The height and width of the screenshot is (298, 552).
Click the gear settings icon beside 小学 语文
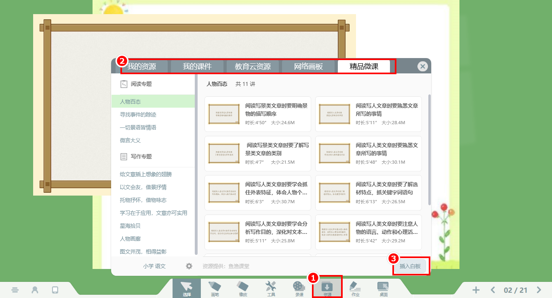click(189, 266)
